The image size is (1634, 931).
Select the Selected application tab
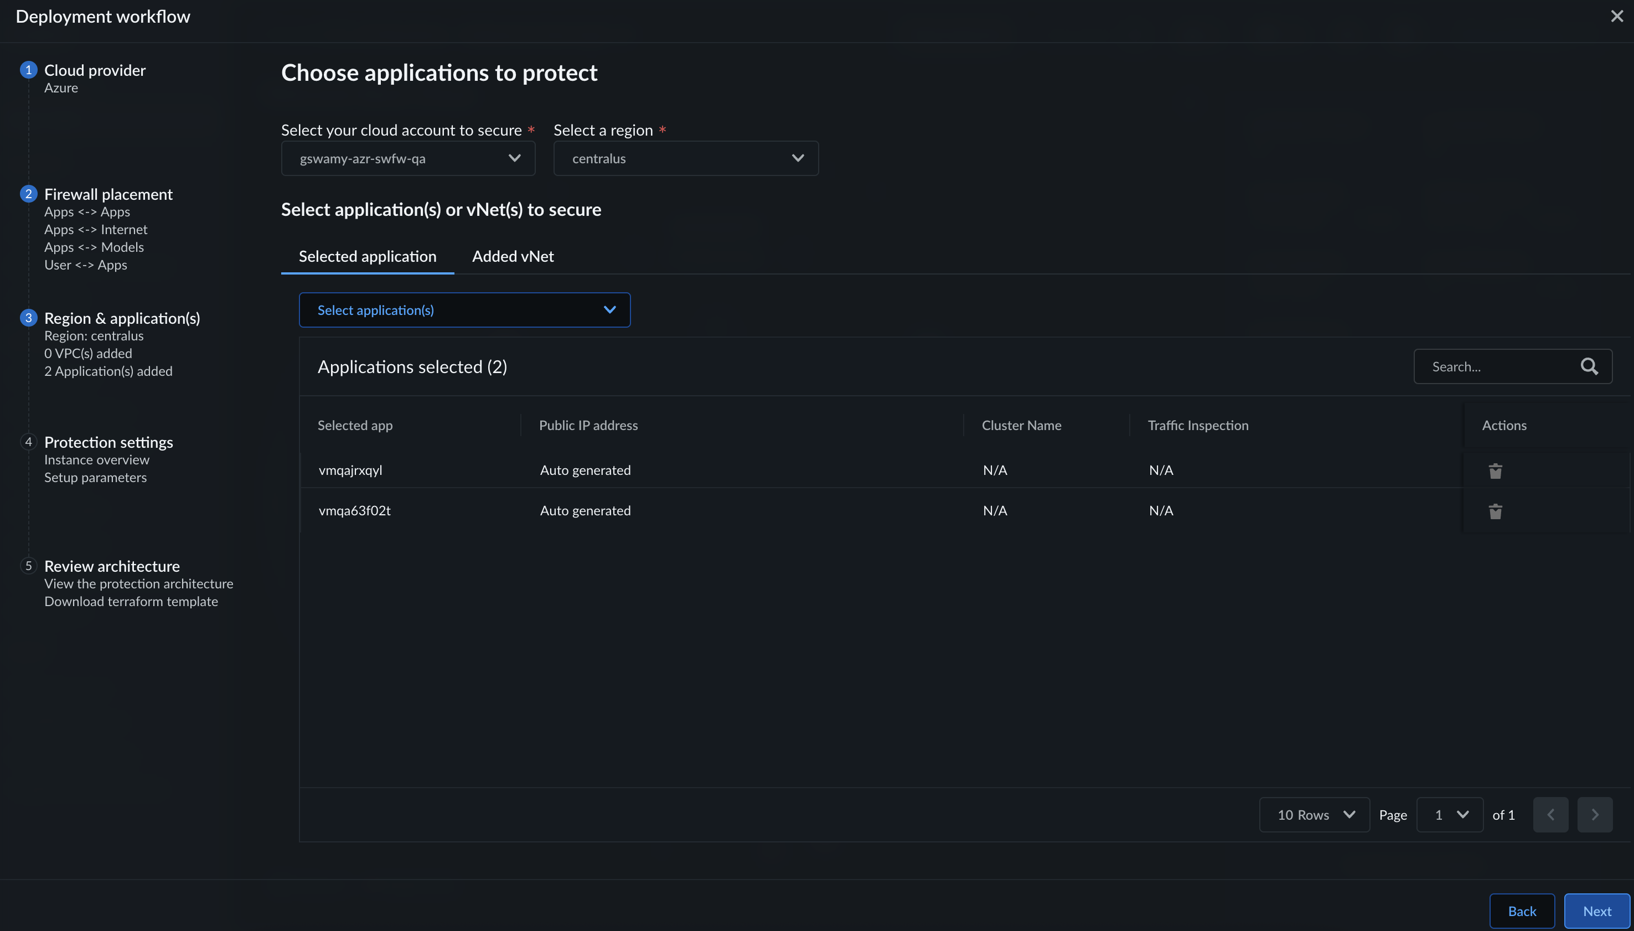[x=367, y=256]
